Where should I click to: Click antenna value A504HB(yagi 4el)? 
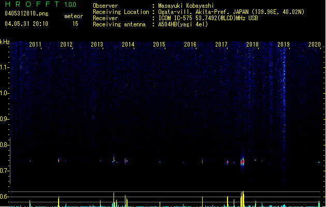coord(183,24)
